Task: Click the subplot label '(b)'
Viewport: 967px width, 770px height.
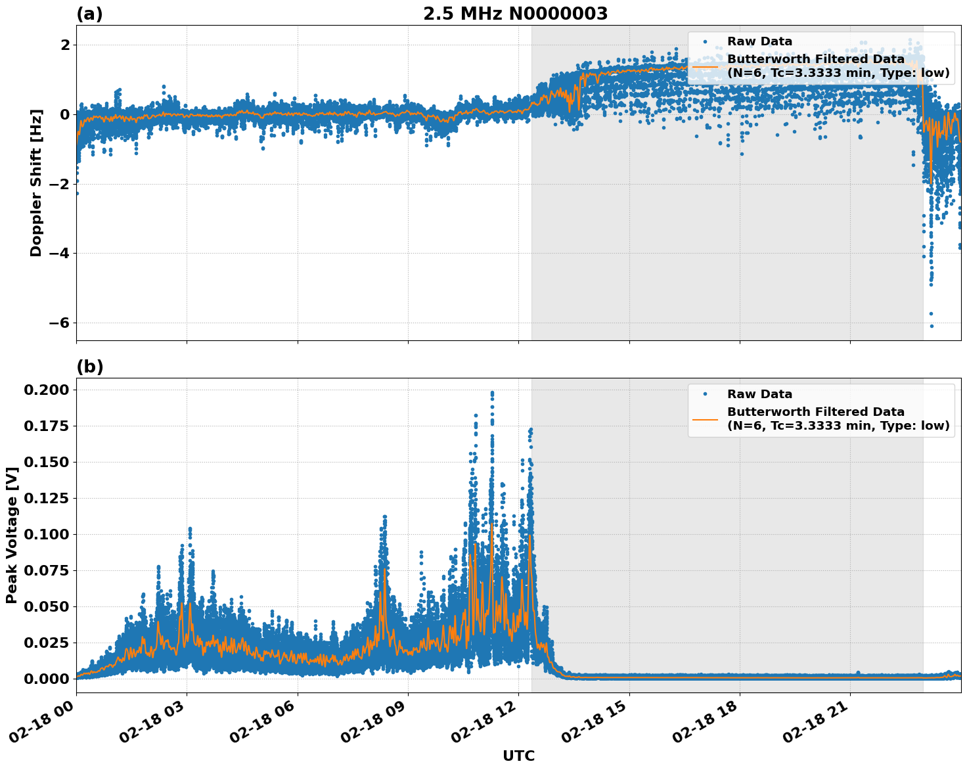Action: tap(90, 365)
